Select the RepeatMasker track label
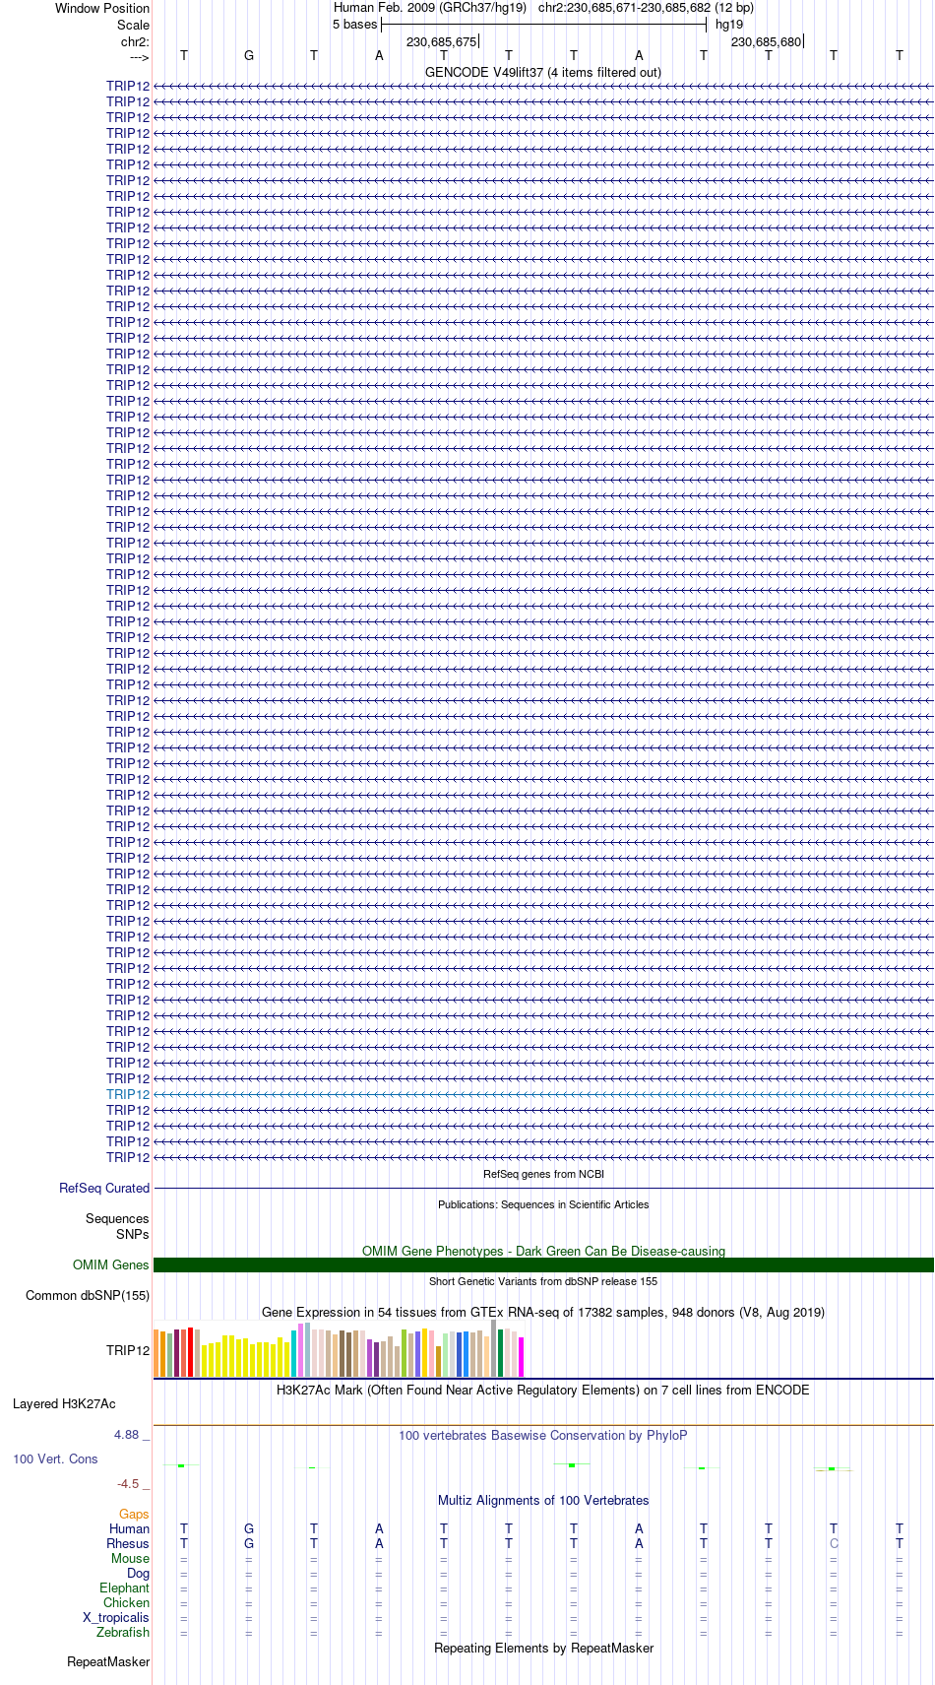Viewport: 935px width, 1685px height. (x=108, y=1661)
